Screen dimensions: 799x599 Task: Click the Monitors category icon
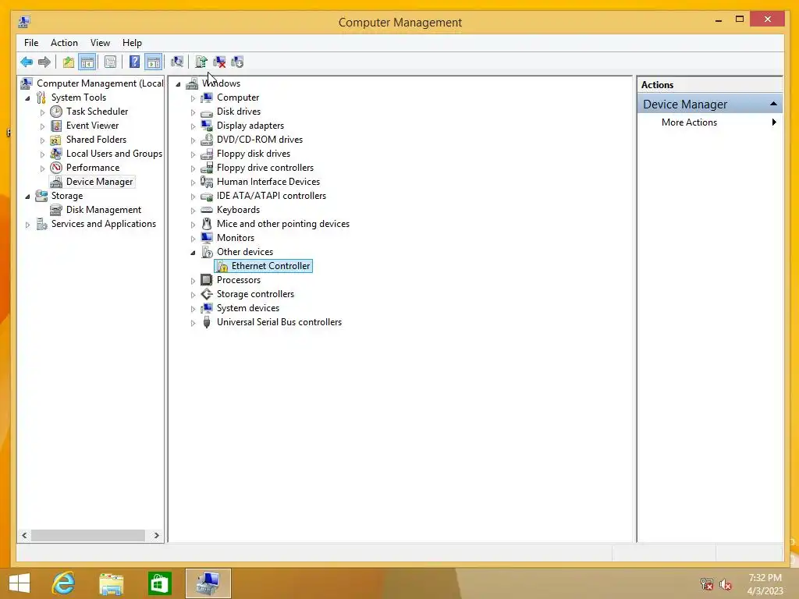(x=206, y=237)
